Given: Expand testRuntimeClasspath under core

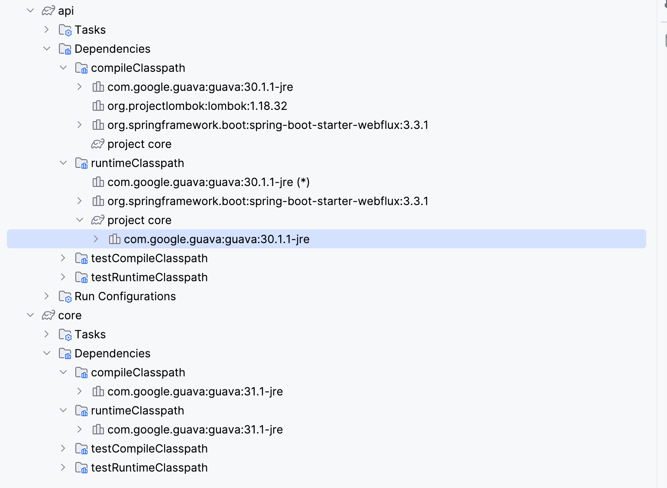Looking at the screenshot, I should click(x=63, y=467).
